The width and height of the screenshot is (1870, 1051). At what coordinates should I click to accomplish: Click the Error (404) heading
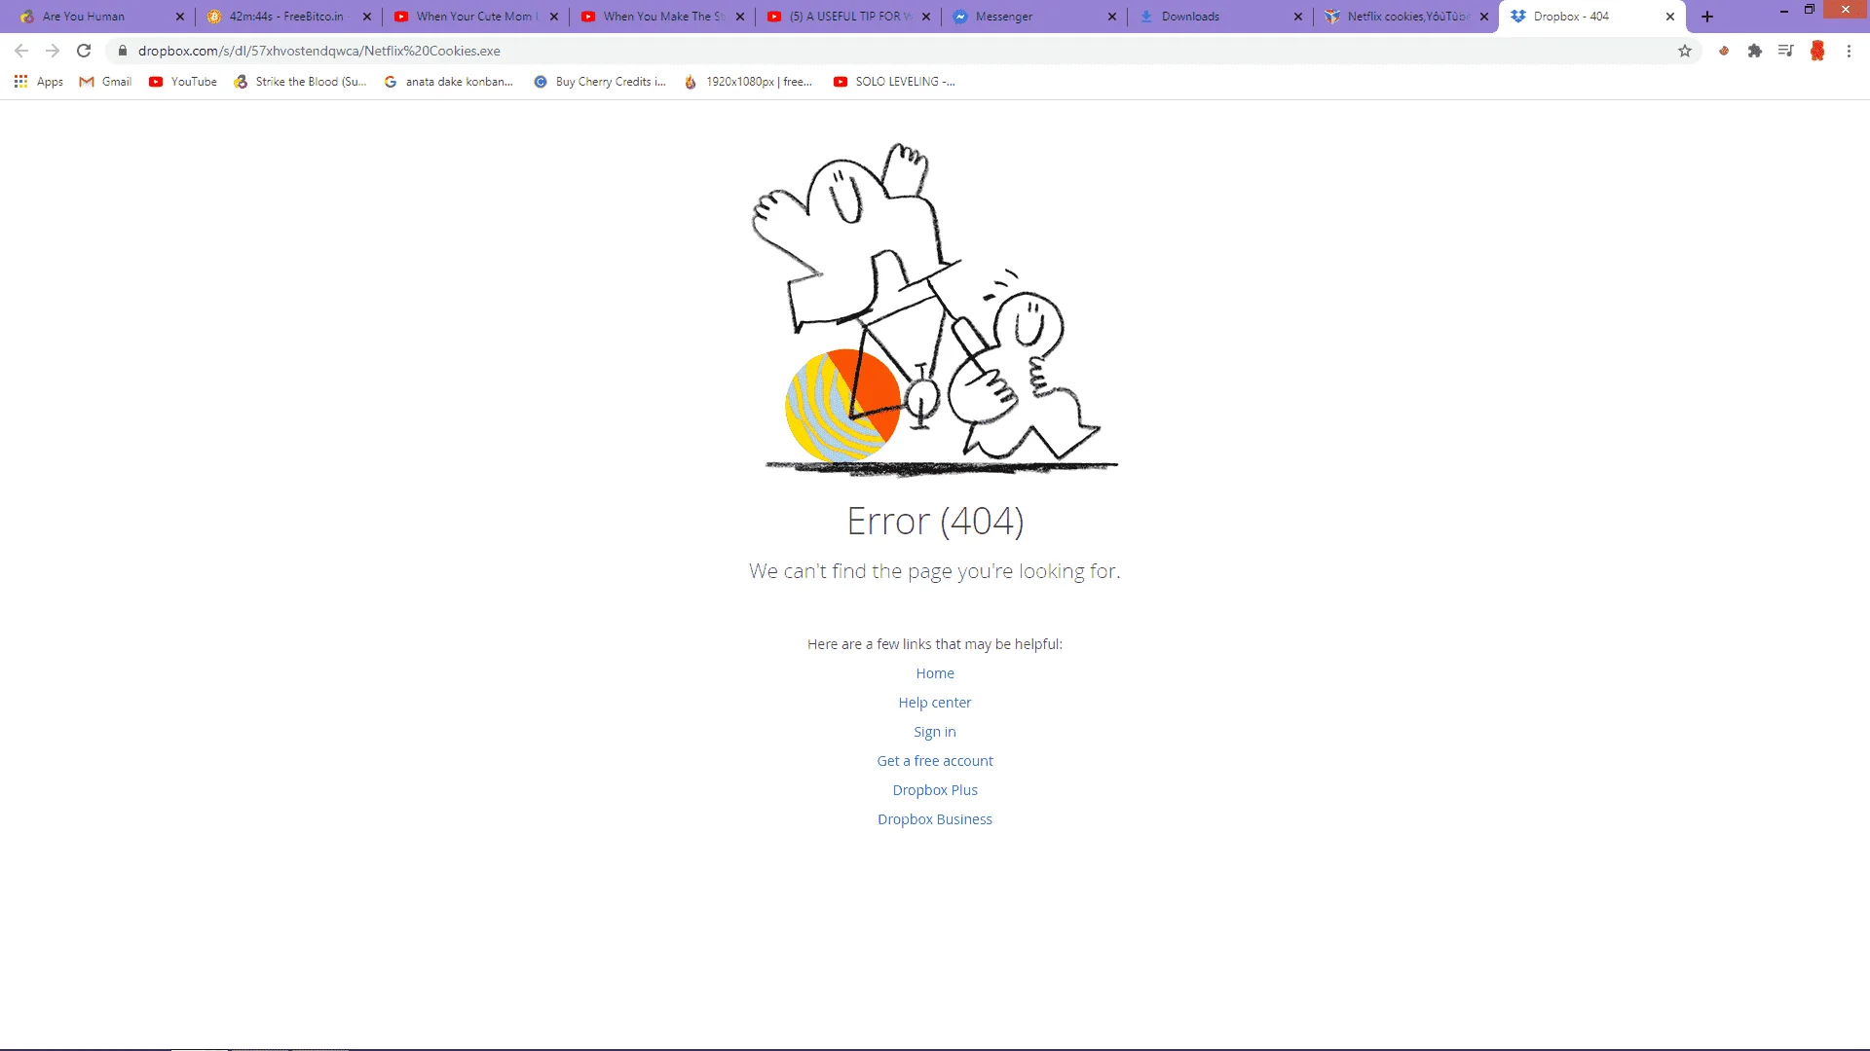pyautogui.click(x=935, y=522)
